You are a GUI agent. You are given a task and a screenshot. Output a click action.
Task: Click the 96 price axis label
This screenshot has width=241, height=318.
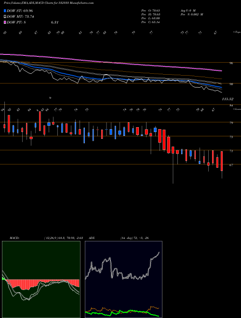pyautogui.click(x=231, y=63)
